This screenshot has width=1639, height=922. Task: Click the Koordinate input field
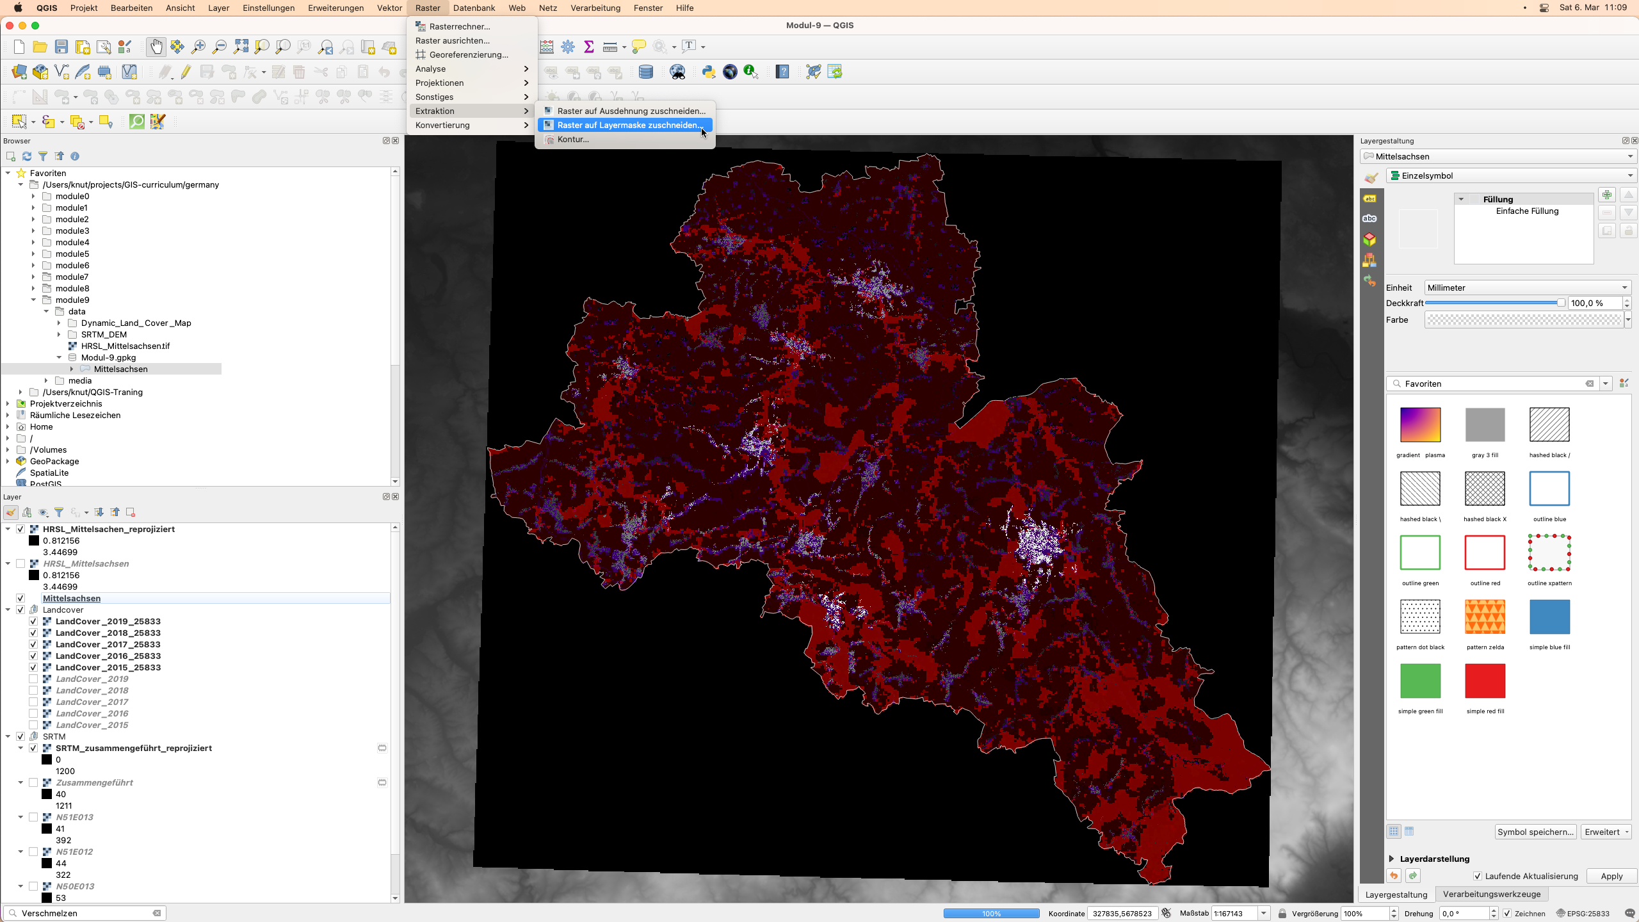pyautogui.click(x=1122, y=914)
